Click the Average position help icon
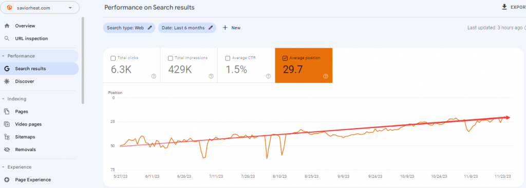Image resolution: width=526 pixels, height=188 pixels. (x=325, y=76)
